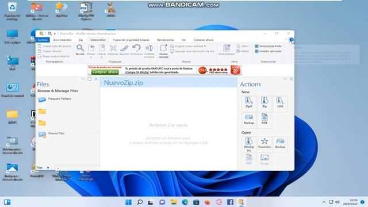Expand the Abrir dropdown in Abrir group
Screen dimensions: 368x207
249,46
